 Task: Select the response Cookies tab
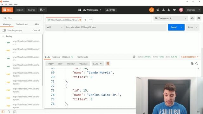[x=56, y=57]
